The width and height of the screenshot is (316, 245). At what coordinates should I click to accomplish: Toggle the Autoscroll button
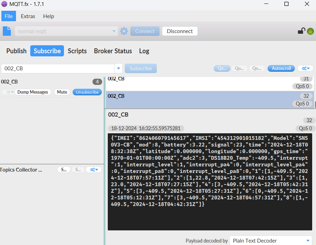pyautogui.click(x=281, y=69)
